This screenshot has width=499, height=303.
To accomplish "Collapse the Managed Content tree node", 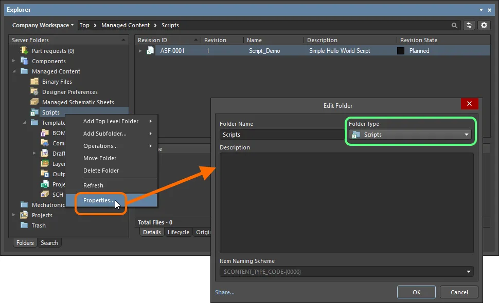I will 14,71.
